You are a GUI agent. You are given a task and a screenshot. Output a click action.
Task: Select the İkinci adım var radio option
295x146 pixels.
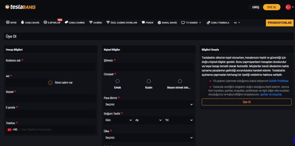[50, 83]
